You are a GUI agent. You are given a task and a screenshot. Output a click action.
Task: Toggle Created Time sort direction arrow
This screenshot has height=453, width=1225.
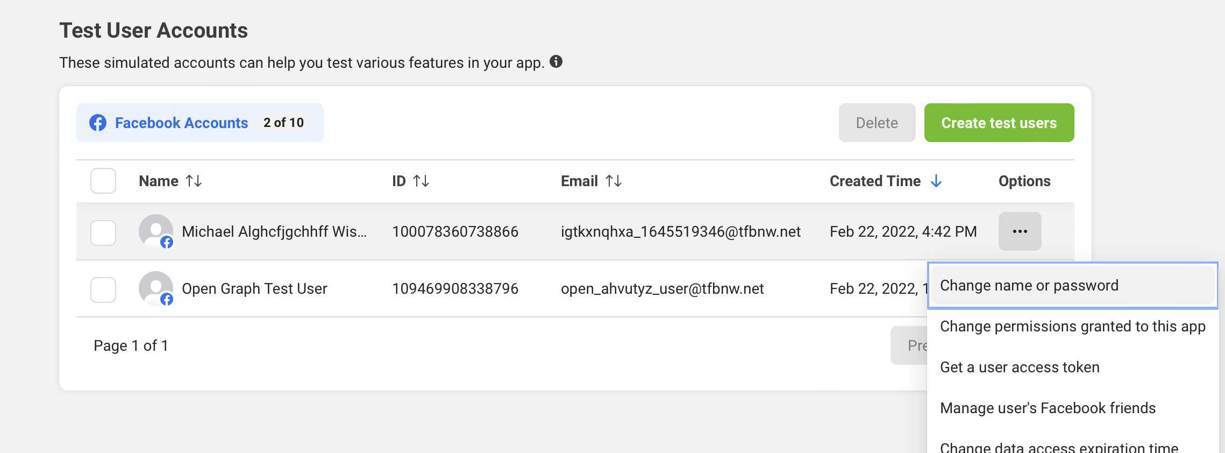point(936,181)
